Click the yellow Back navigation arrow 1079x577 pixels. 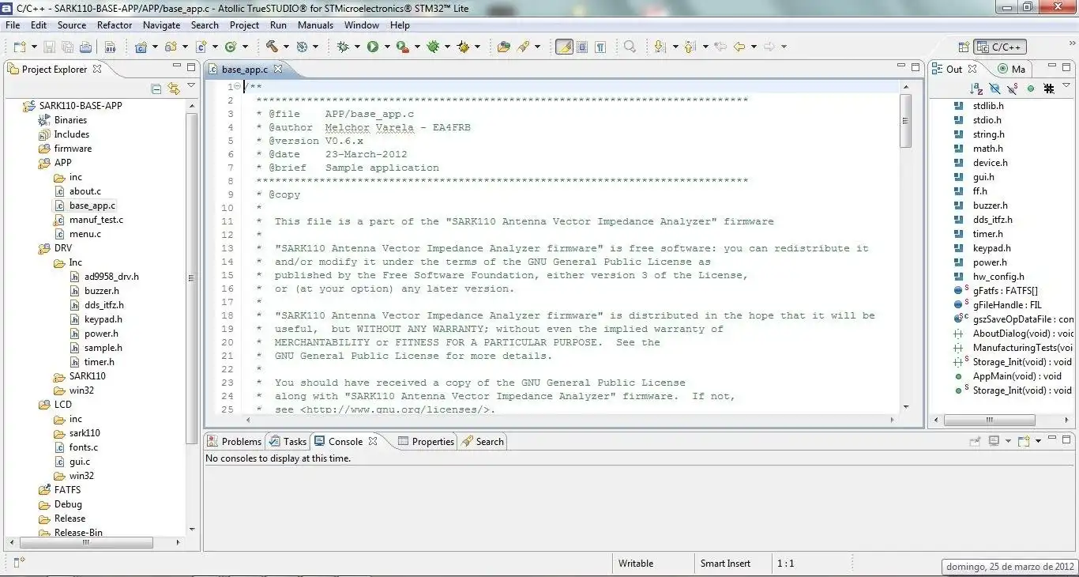[x=739, y=47]
